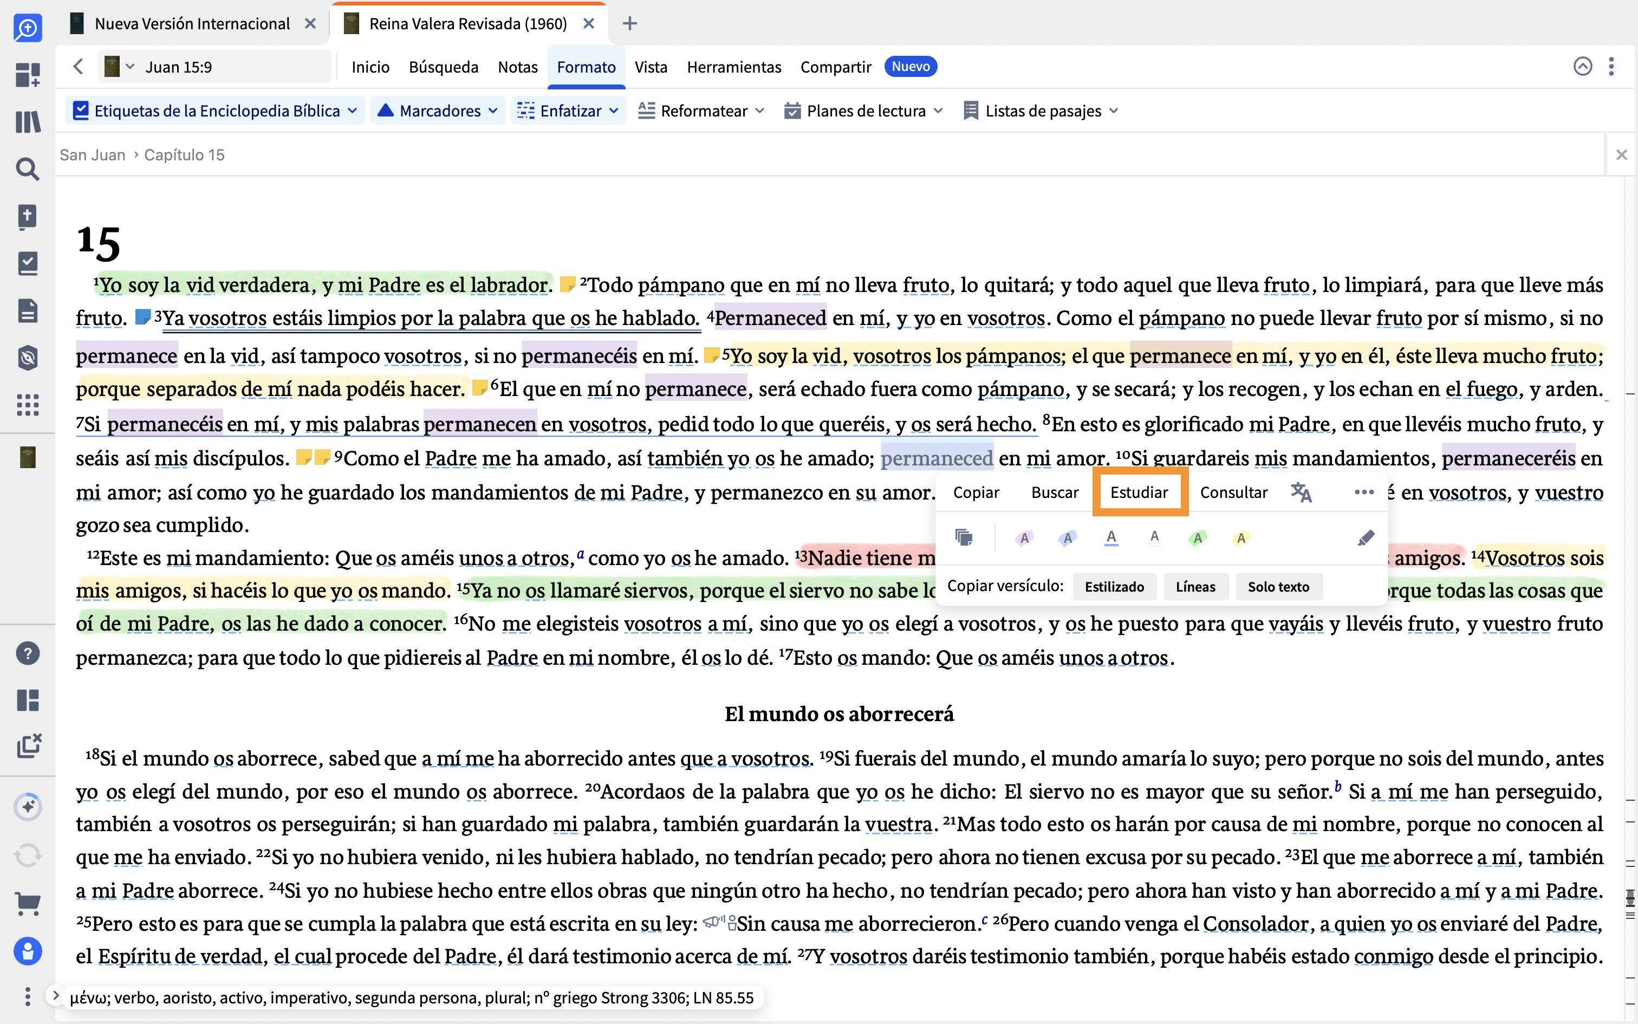This screenshot has width=1638, height=1024.
Task: Go back with the left chevron
Action: tap(79, 66)
